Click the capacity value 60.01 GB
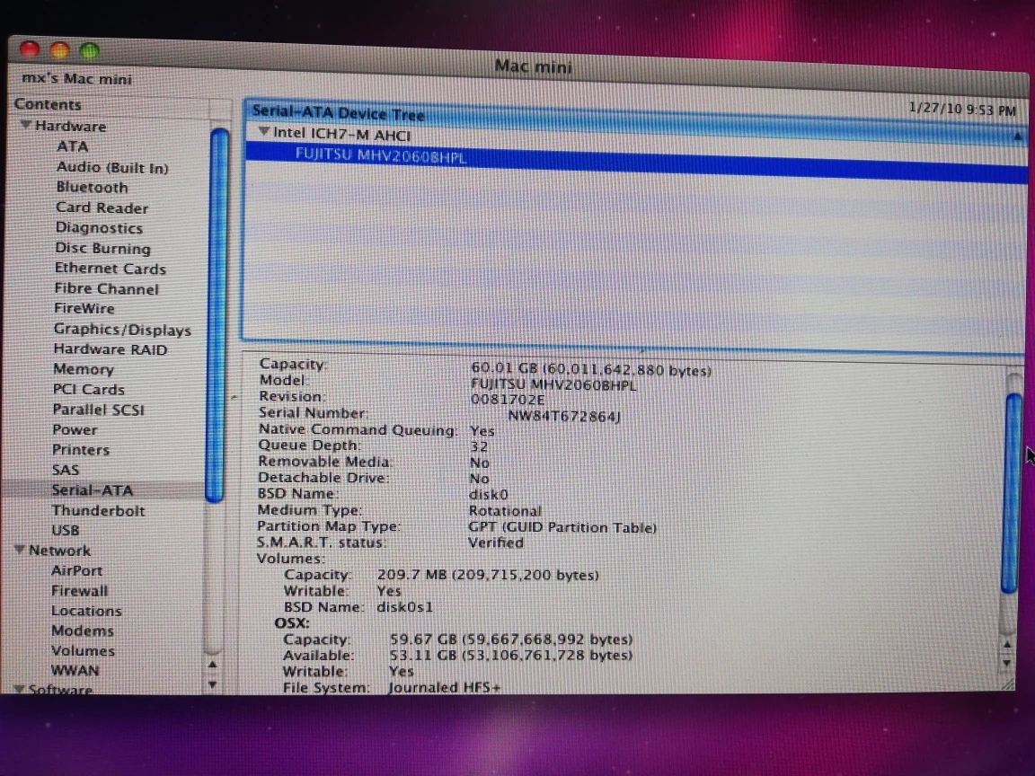The image size is (1035, 776). [x=591, y=369]
